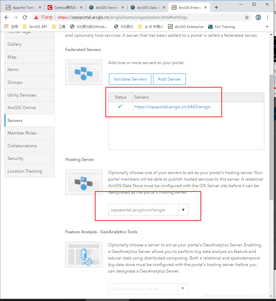The height and width of the screenshot is (301, 276).
Task: Click the No GeoAnalytics Server combo box
Action: (143, 288)
